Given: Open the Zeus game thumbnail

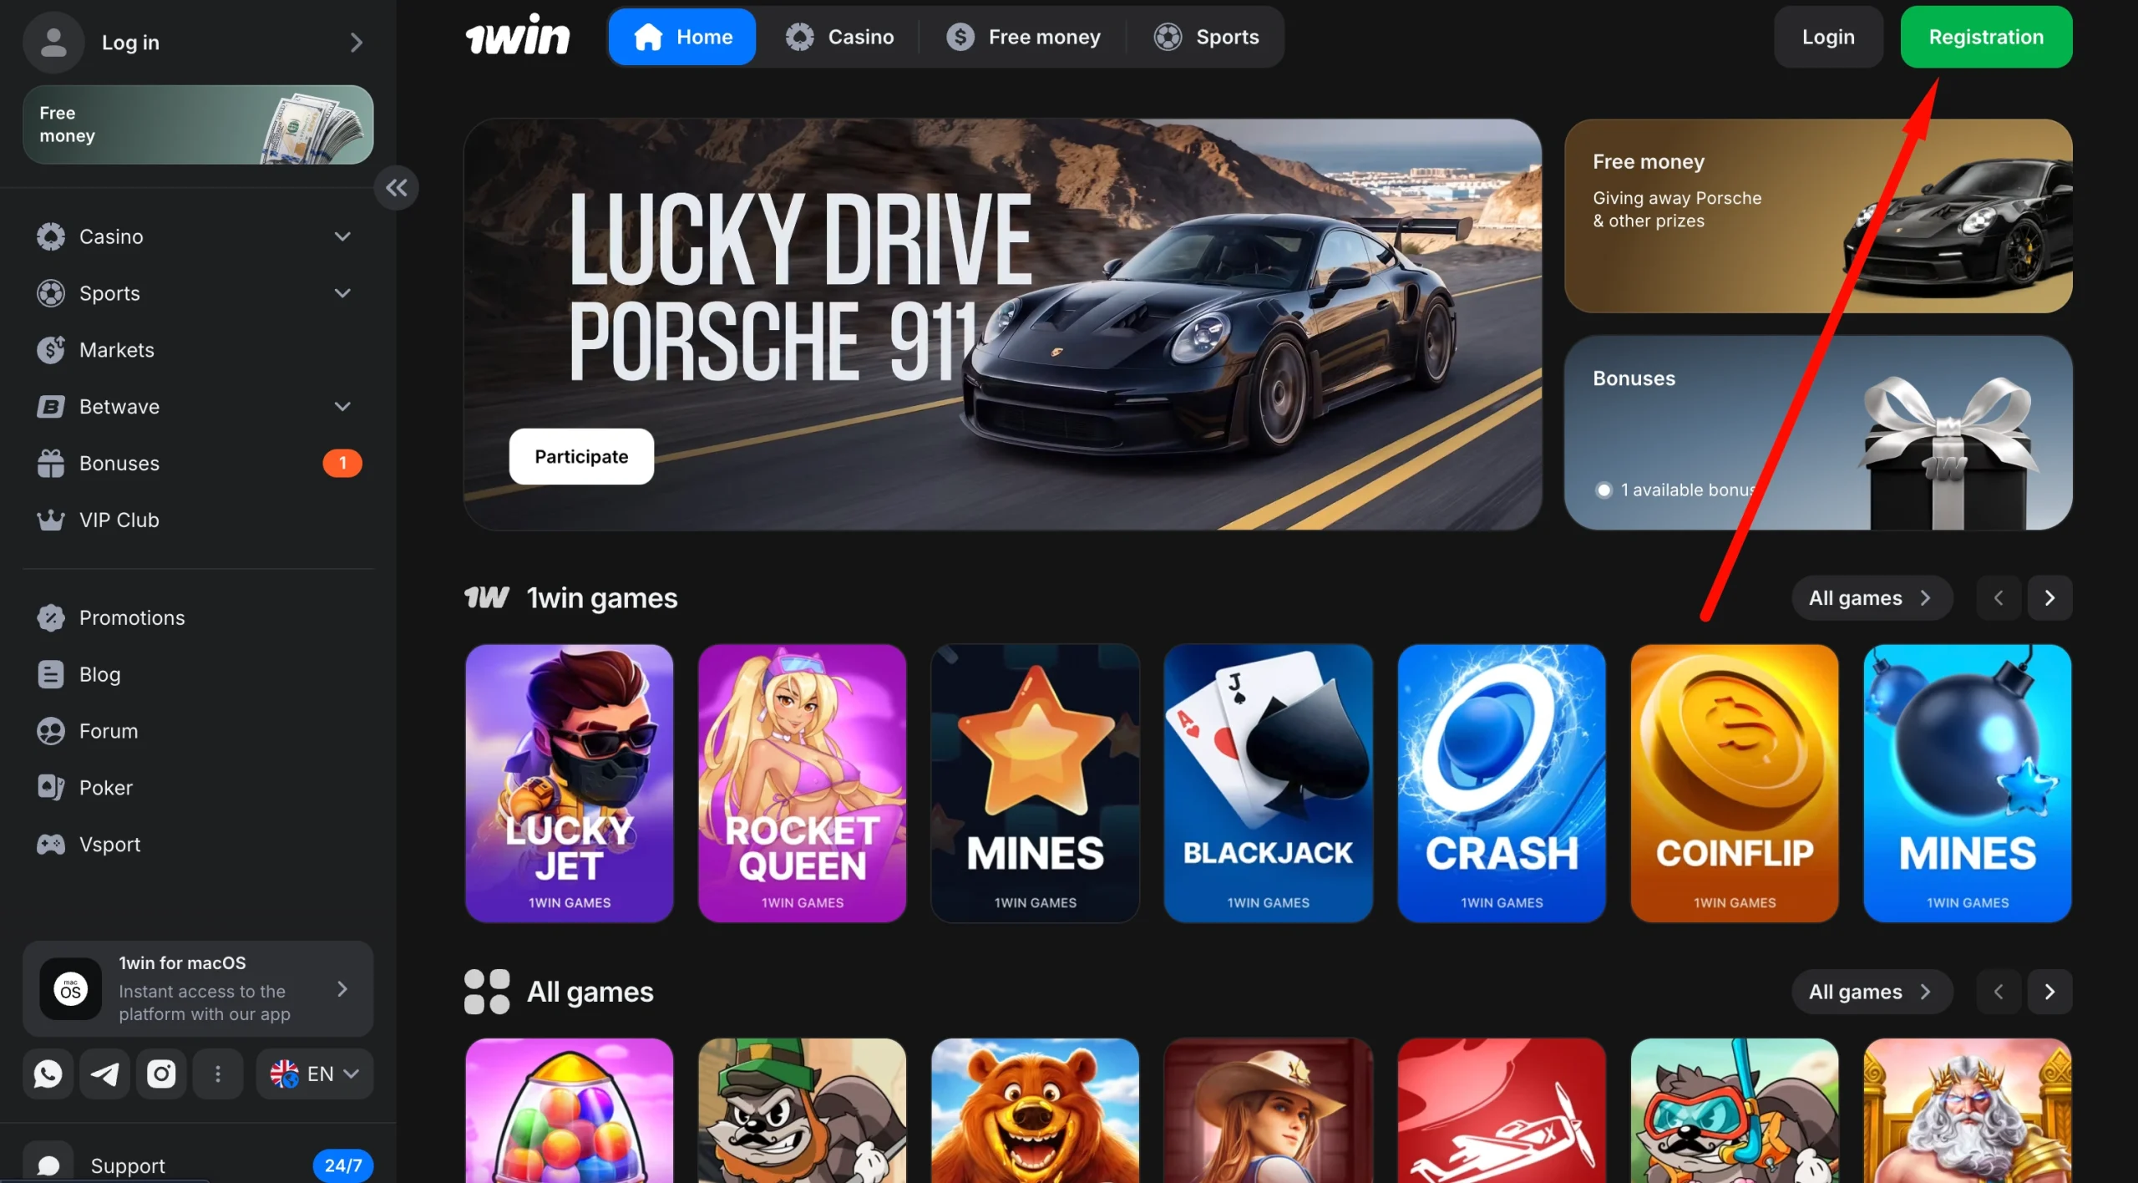Looking at the screenshot, I should 1967,1111.
